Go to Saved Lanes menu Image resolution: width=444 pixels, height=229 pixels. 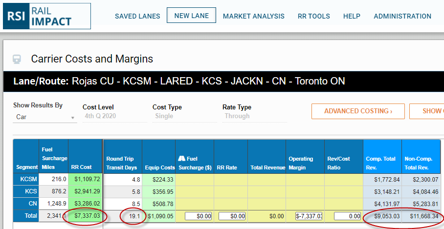tap(137, 16)
